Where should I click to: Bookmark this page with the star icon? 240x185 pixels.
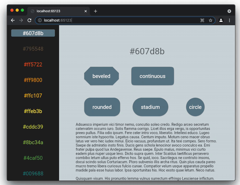(211, 20)
